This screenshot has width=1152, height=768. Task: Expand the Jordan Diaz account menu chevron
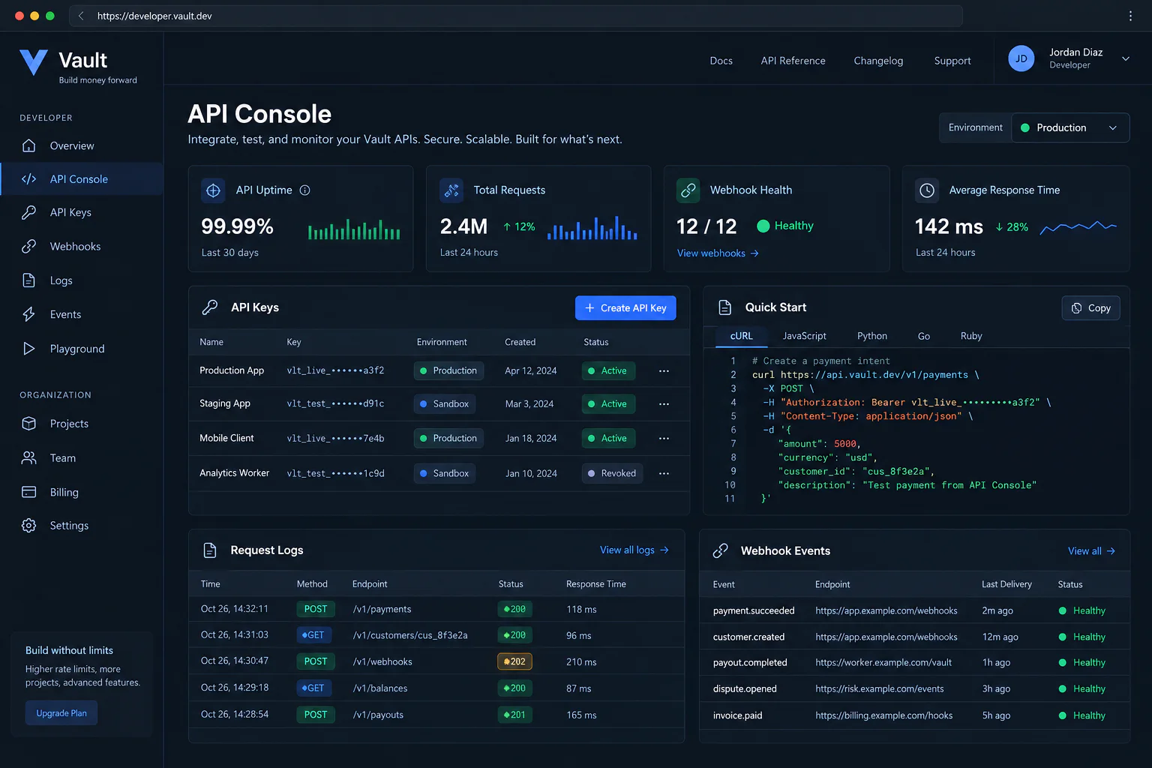[1126, 58]
